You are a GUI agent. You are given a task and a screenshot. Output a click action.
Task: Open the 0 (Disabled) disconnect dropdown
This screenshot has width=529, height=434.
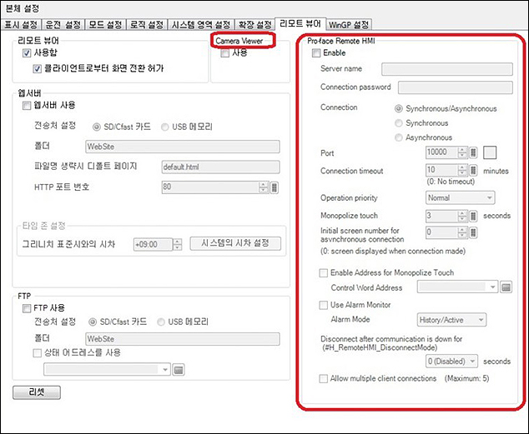coord(451,361)
